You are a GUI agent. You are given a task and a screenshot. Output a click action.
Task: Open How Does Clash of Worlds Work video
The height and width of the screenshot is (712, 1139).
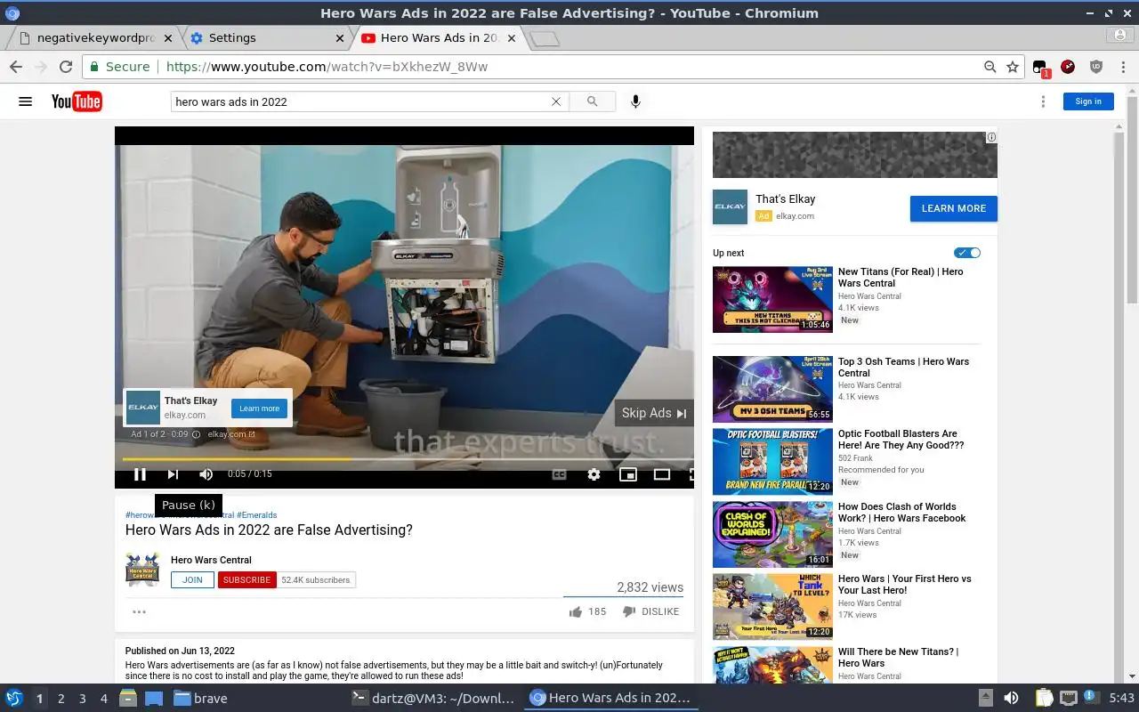pyautogui.click(x=772, y=534)
